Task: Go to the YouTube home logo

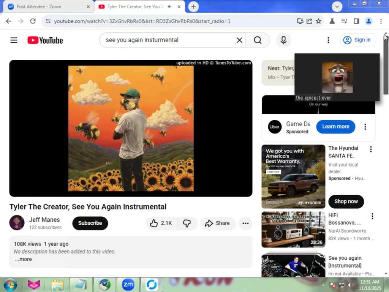Action: point(45,40)
